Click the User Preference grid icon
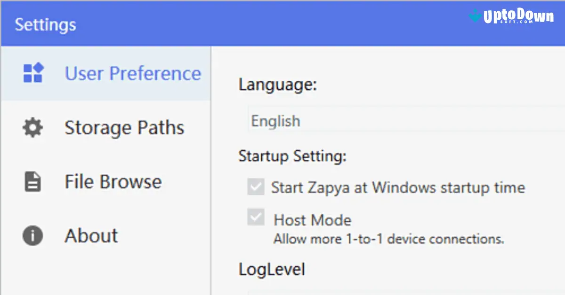The image size is (565, 295). point(32,73)
